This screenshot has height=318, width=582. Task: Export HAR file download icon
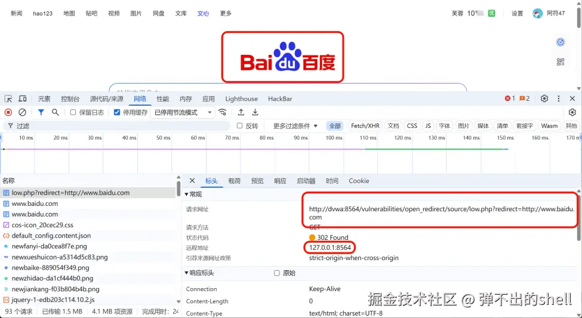255,112
